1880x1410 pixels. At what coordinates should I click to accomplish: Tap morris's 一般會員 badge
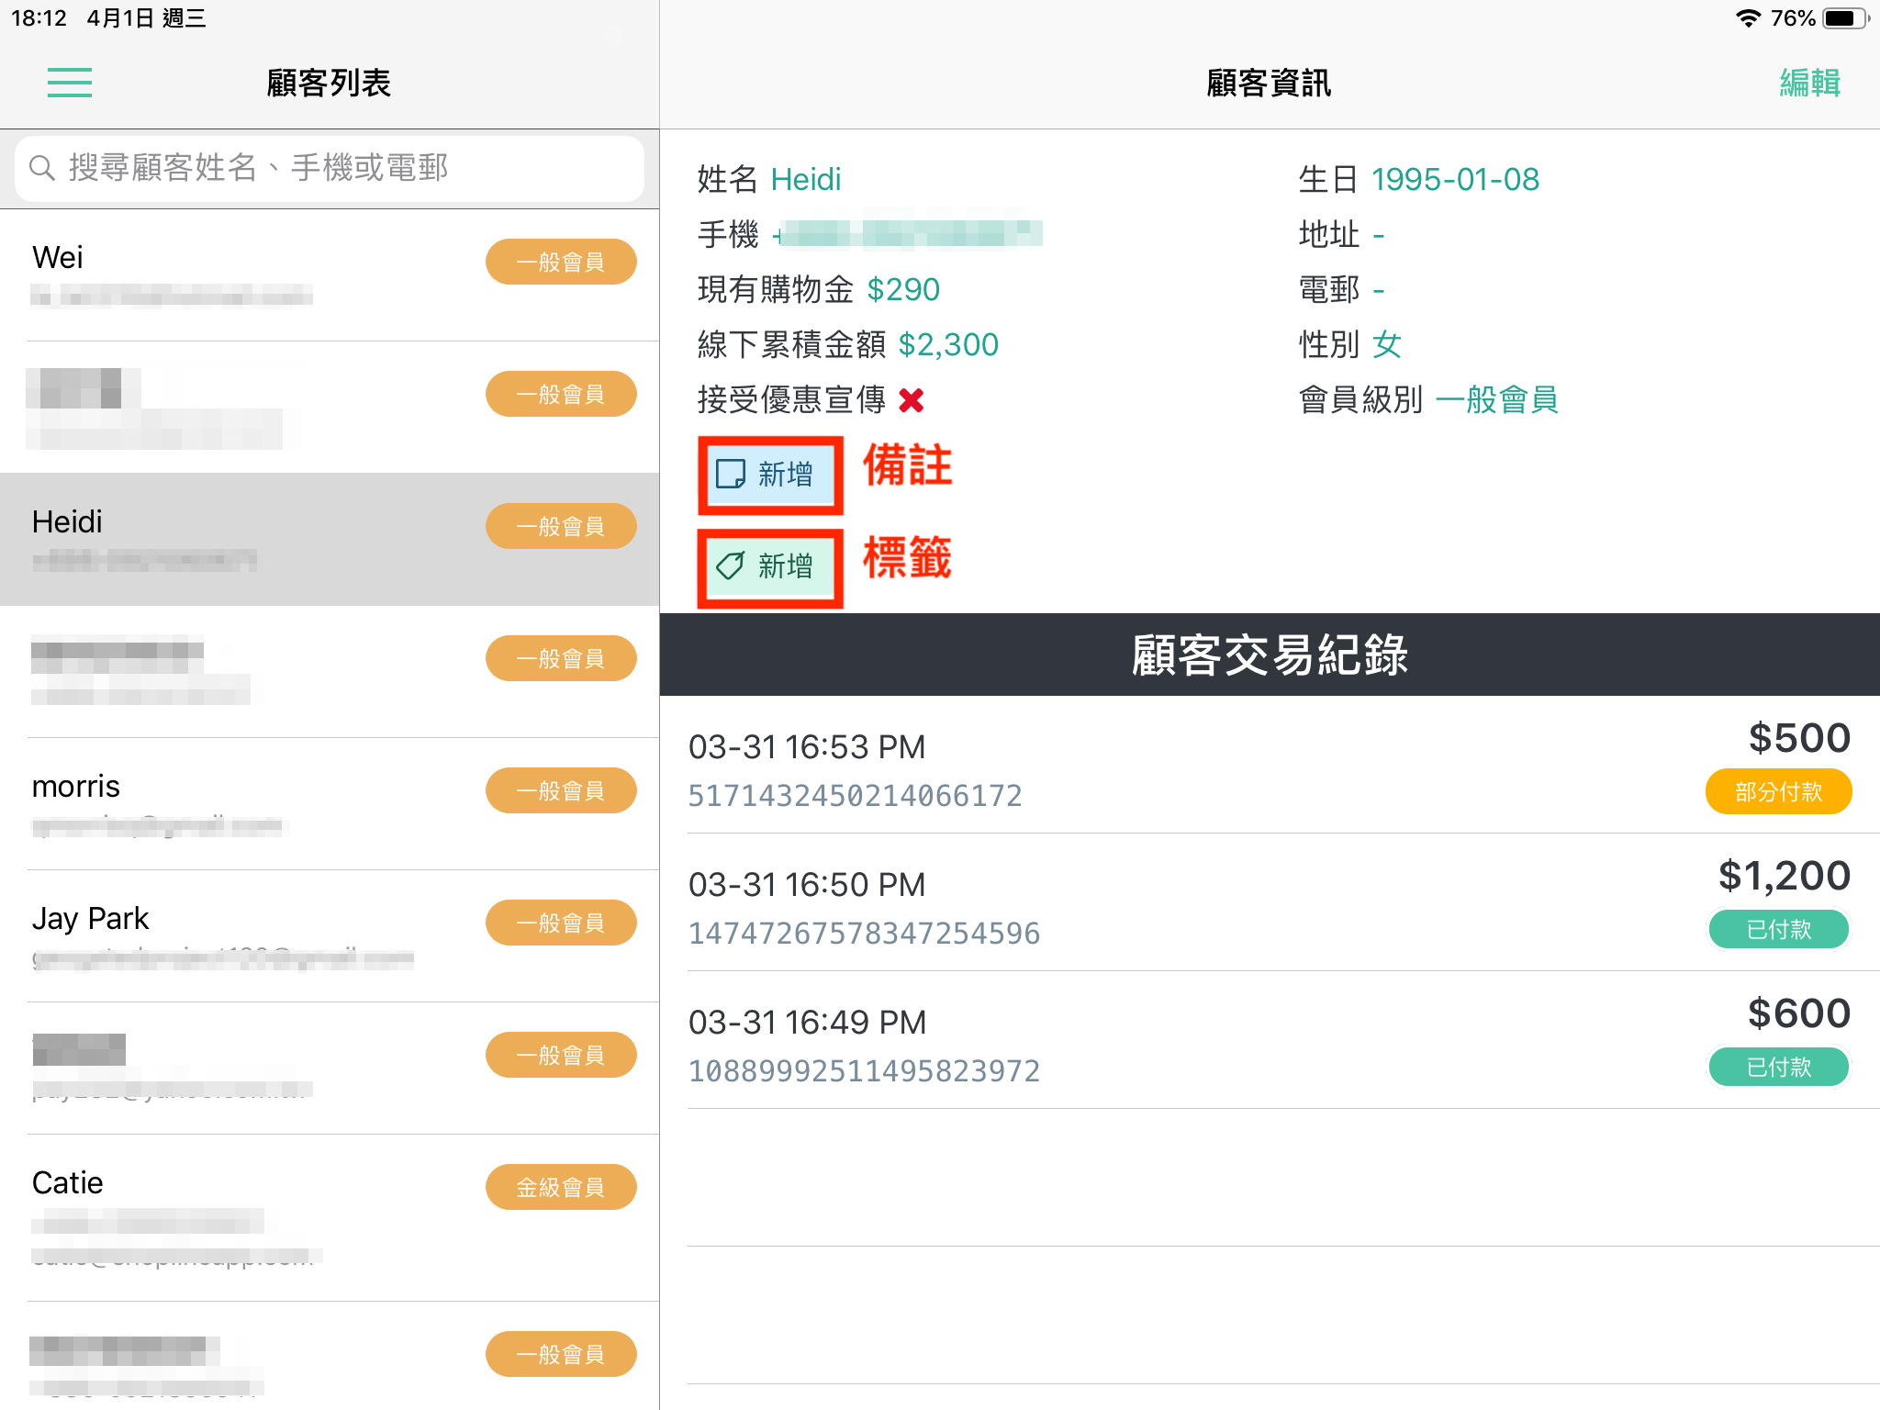[x=561, y=791]
